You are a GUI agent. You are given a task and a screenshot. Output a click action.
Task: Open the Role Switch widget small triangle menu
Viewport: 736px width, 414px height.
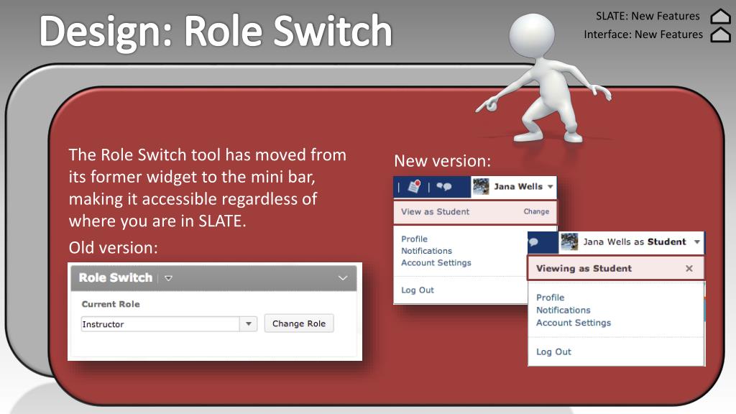tap(168, 278)
